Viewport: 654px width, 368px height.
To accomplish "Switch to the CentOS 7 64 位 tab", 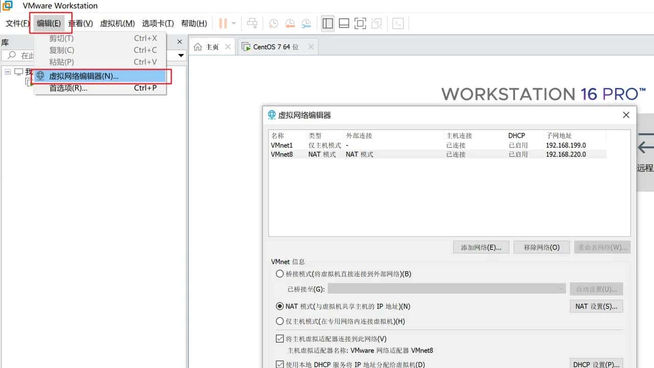I will (x=276, y=47).
